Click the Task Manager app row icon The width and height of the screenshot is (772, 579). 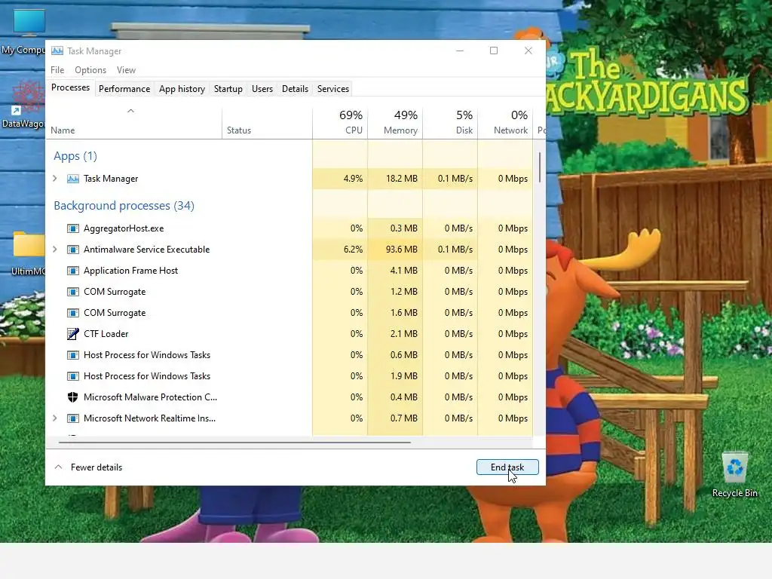(73, 179)
